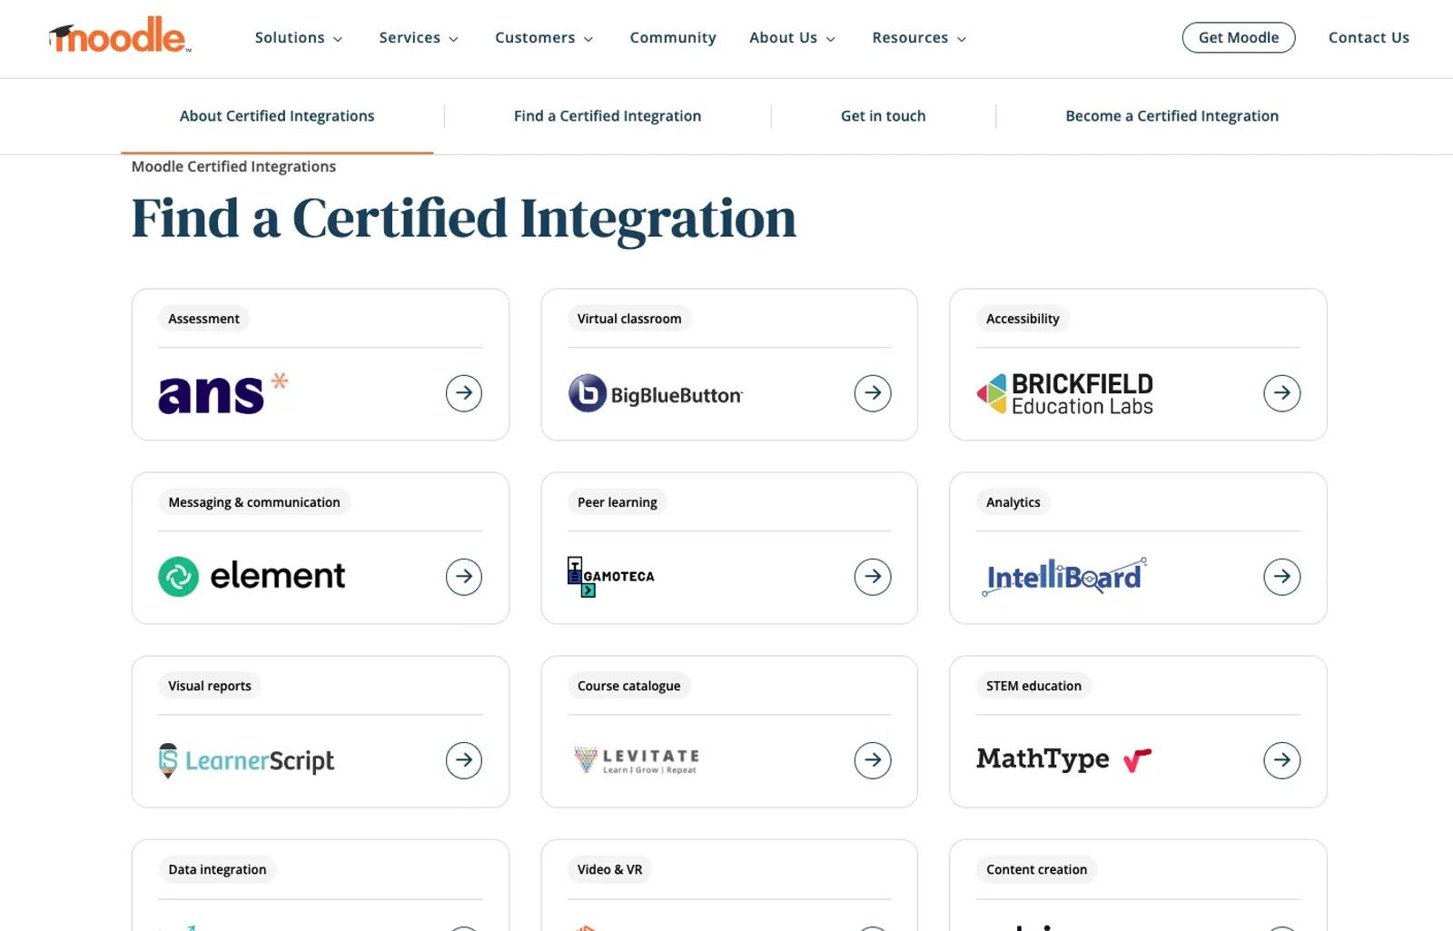Image resolution: width=1453 pixels, height=931 pixels.
Task: Click the Moodle Certified Integrations breadcrumb text
Action: [233, 166]
